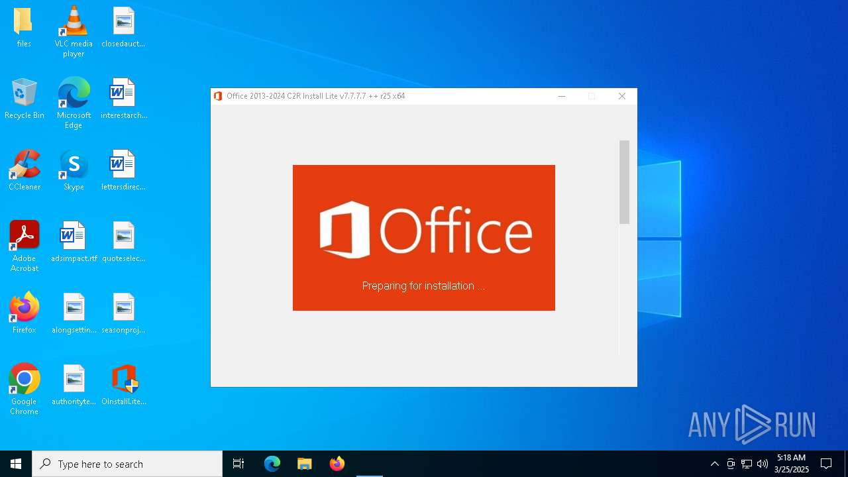Open network status tray icon
The height and width of the screenshot is (477, 848).
click(747, 464)
